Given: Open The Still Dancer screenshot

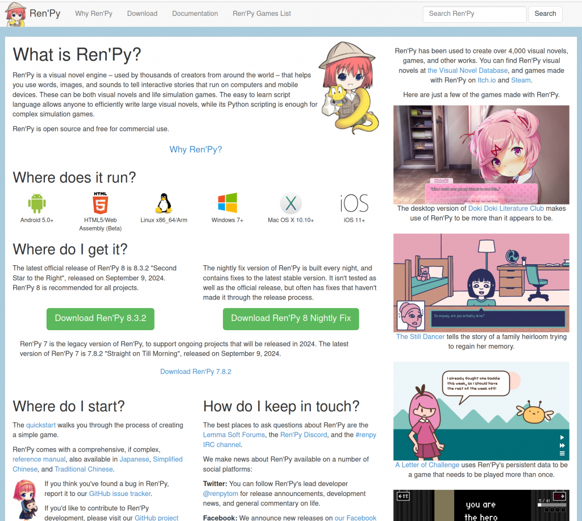Looking at the screenshot, I should point(481,283).
